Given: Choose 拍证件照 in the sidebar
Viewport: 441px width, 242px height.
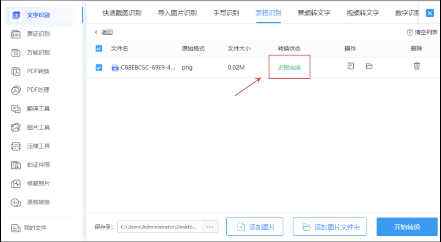Looking at the screenshot, I should click(x=30, y=165).
